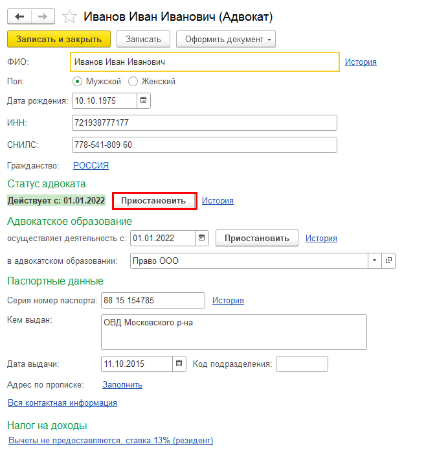Viewport: 437px width, 466px height.
Task: Open the Право ООО record icon
Action: pos(389,261)
